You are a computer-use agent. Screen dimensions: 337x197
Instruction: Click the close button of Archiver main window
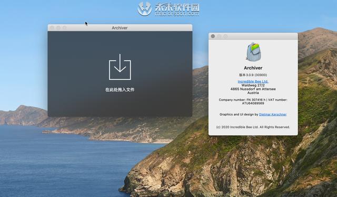coord(52,28)
